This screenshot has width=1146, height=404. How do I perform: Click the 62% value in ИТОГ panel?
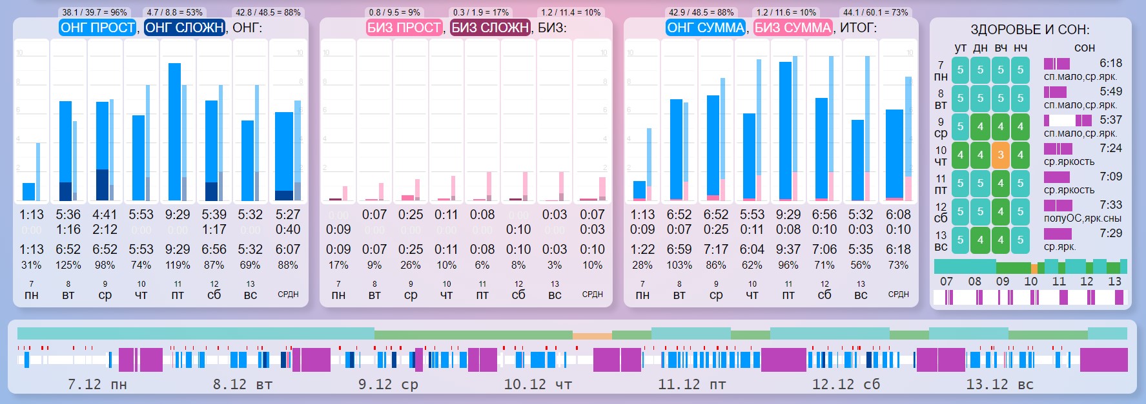click(x=752, y=265)
